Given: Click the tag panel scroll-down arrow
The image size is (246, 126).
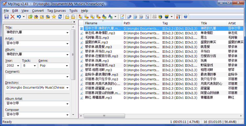Looking at the screenshot, I should tap(73, 115).
